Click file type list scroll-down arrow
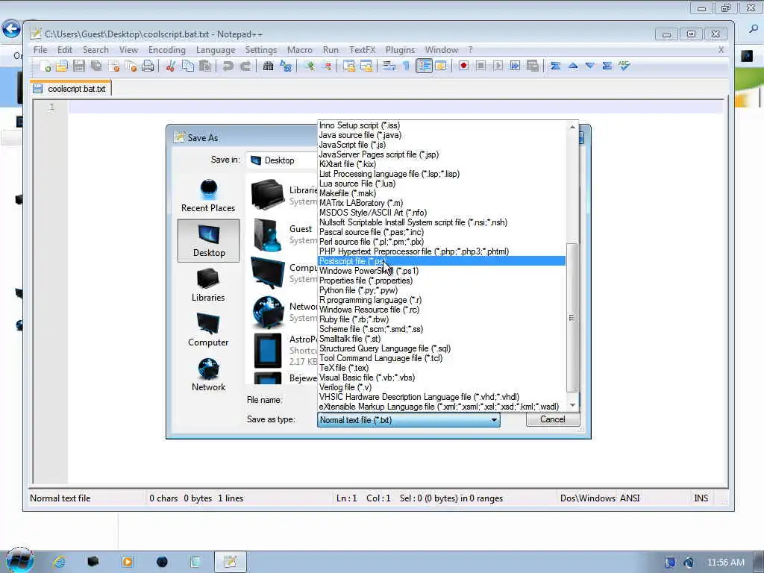Screen dimensions: 764x573 tap(572, 405)
